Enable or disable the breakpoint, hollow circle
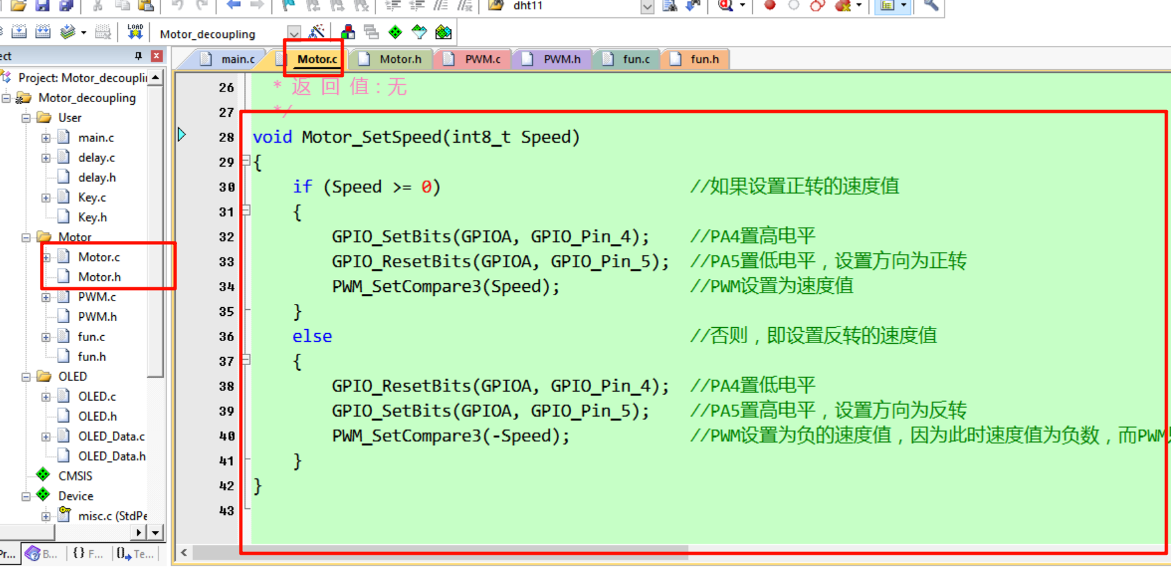 (x=793, y=5)
